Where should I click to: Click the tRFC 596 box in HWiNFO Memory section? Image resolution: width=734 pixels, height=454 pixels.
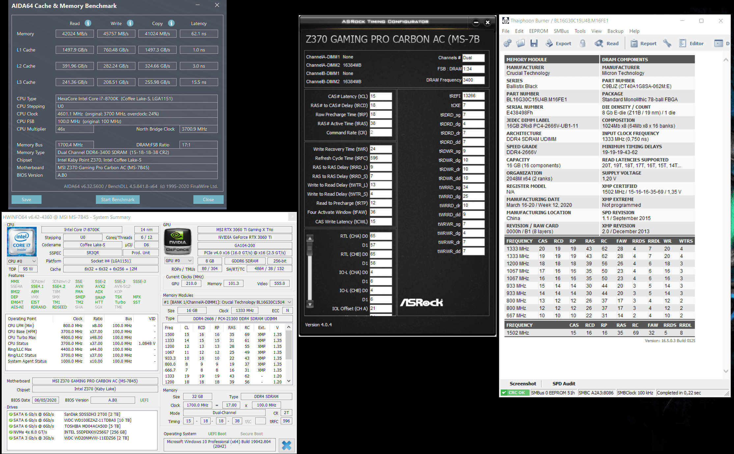pos(286,421)
